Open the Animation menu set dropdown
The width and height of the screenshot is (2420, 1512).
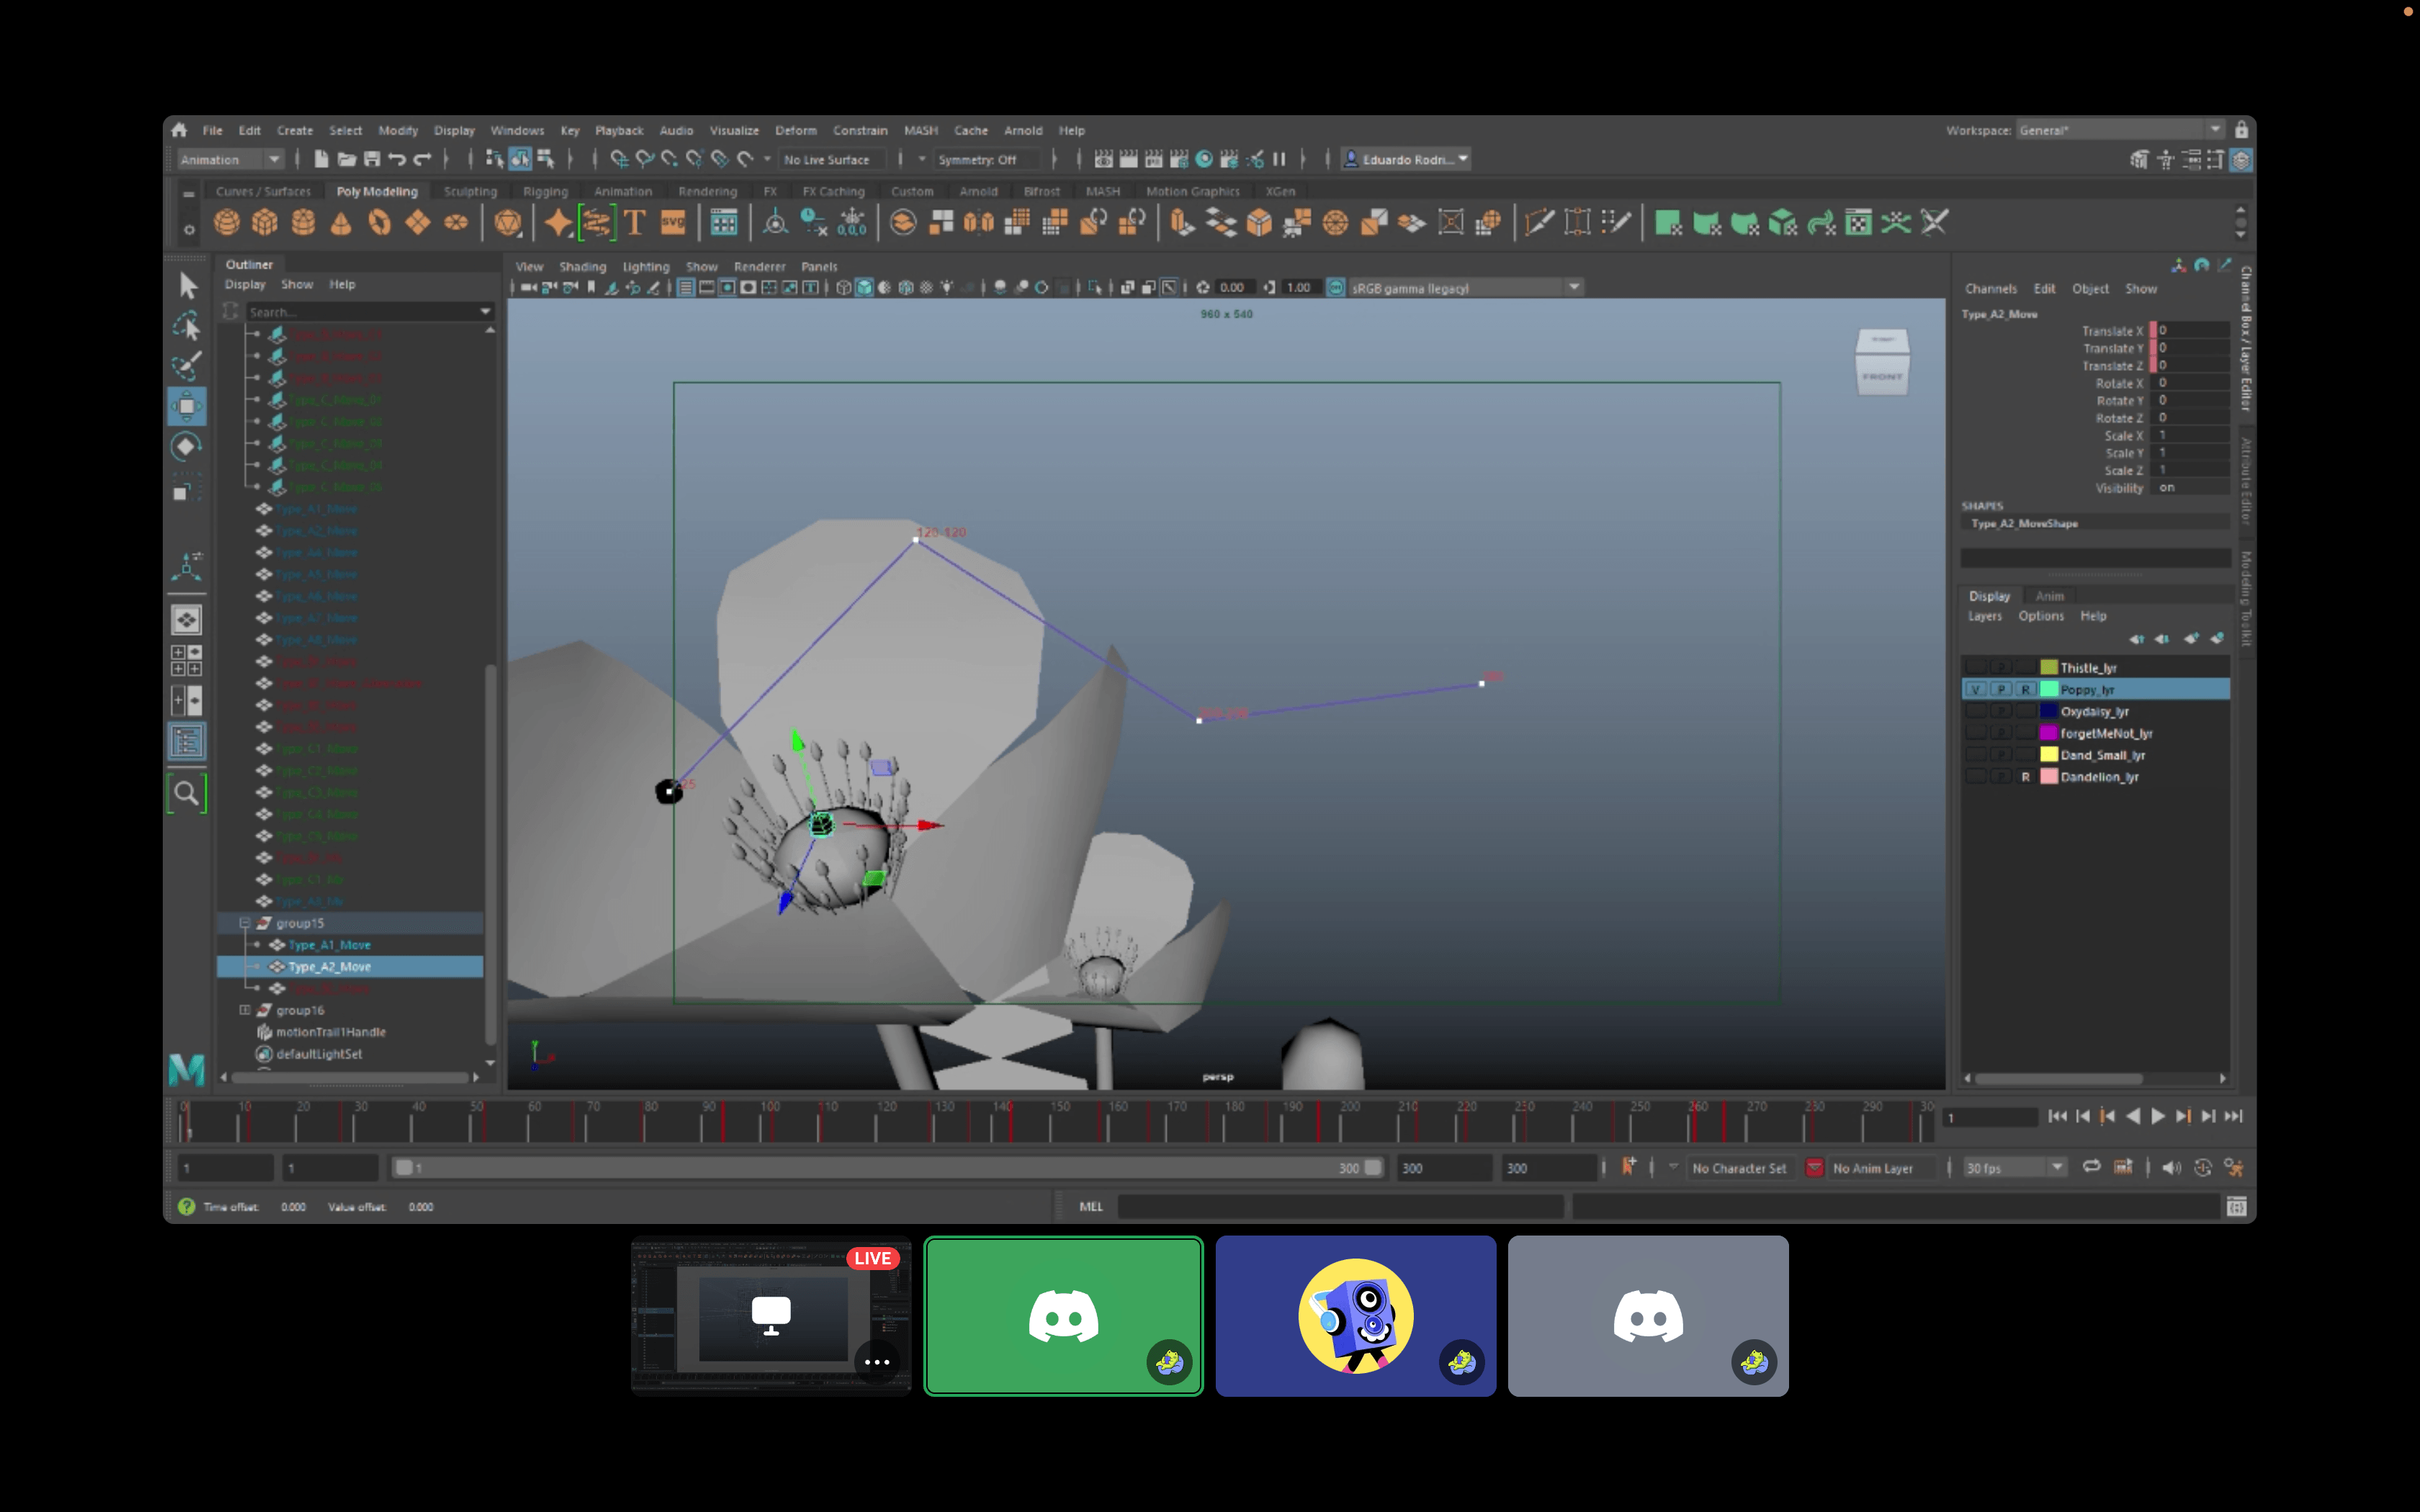pyautogui.click(x=273, y=159)
